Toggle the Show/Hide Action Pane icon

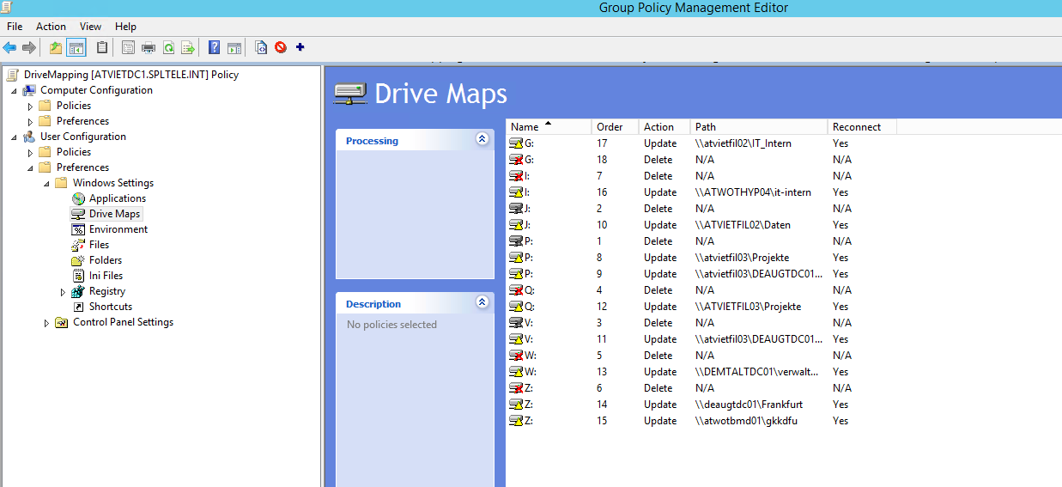point(234,47)
